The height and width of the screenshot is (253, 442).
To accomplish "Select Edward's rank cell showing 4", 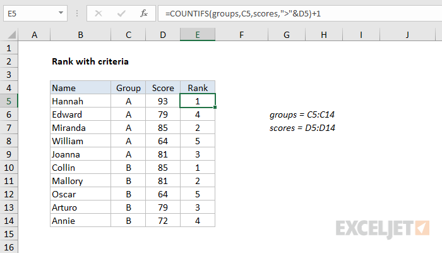I will 198,114.
